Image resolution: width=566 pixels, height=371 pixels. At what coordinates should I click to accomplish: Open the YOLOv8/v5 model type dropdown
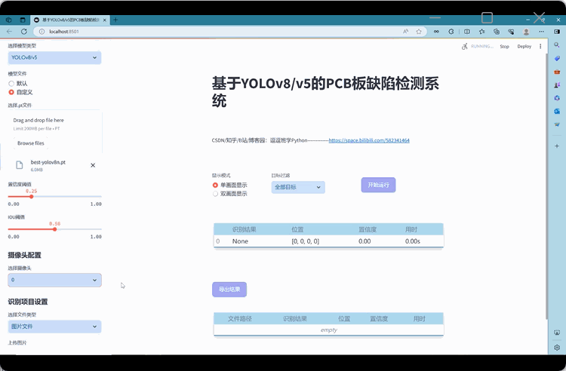[x=54, y=58]
